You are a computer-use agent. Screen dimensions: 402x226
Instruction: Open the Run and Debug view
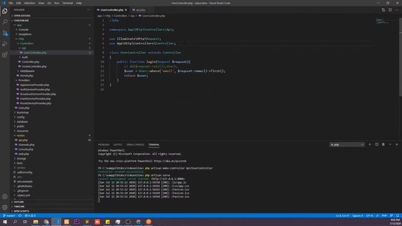pyautogui.click(x=5, y=44)
